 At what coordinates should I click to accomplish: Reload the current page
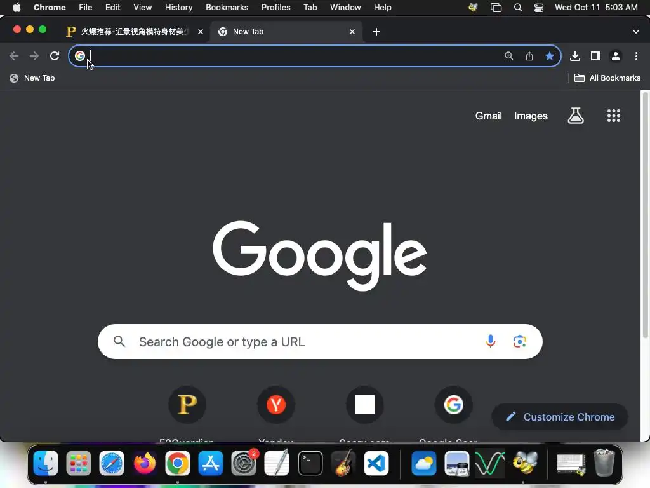click(55, 56)
